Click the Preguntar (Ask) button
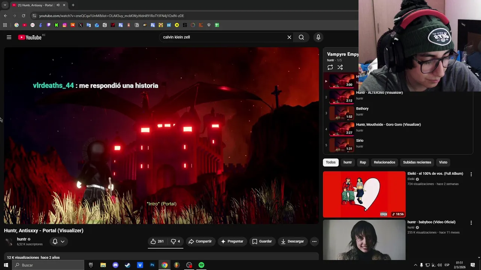Screen dimensions: 481x270 (x=232, y=241)
